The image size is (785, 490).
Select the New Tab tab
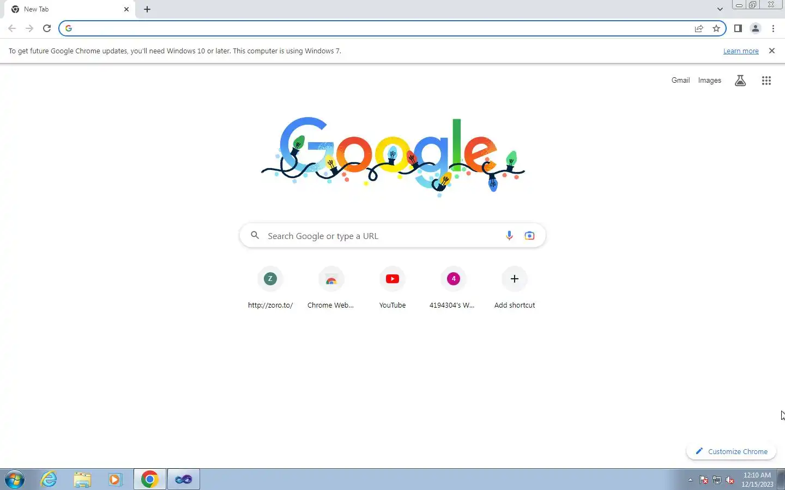point(69,9)
